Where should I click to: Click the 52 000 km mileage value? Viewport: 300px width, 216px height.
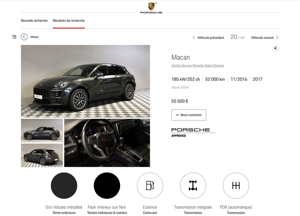[x=215, y=79]
